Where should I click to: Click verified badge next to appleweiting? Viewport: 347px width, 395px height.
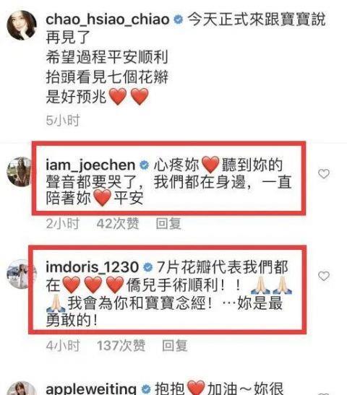(x=146, y=389)
